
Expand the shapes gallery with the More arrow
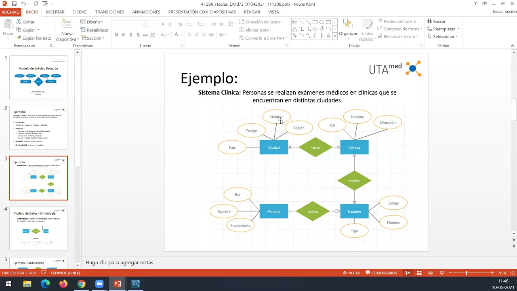point(335,36)
